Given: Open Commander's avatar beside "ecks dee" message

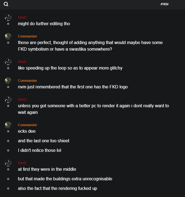Looking at the screenshot, I should 8,125.
